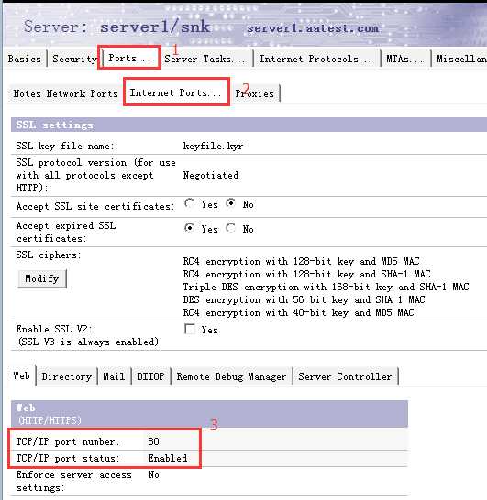This screenshot has height=500, width=487.
Task: Click 'server1.aatest.com' in the header
Action: tap(313, 28)
